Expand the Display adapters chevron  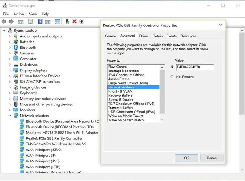click(10, 70)
